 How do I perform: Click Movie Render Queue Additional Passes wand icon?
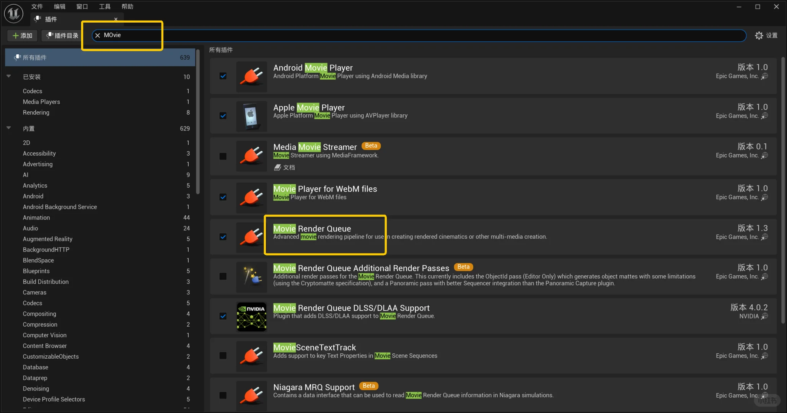[x=251, y=276]
